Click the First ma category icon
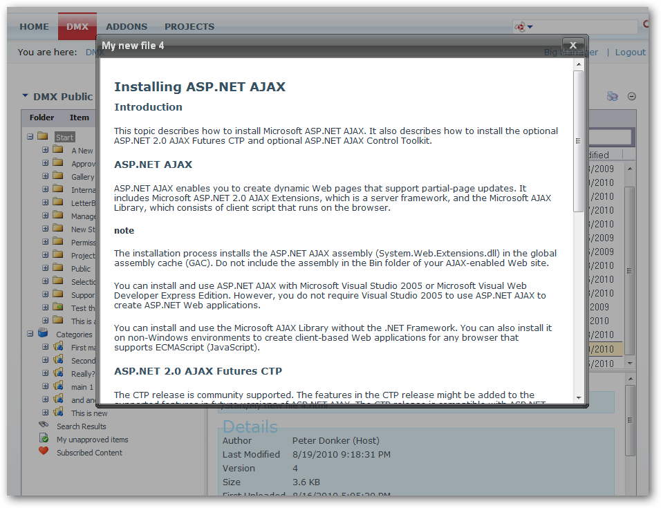Viewport: 661px width, 508px height. [x=58, y=347]
